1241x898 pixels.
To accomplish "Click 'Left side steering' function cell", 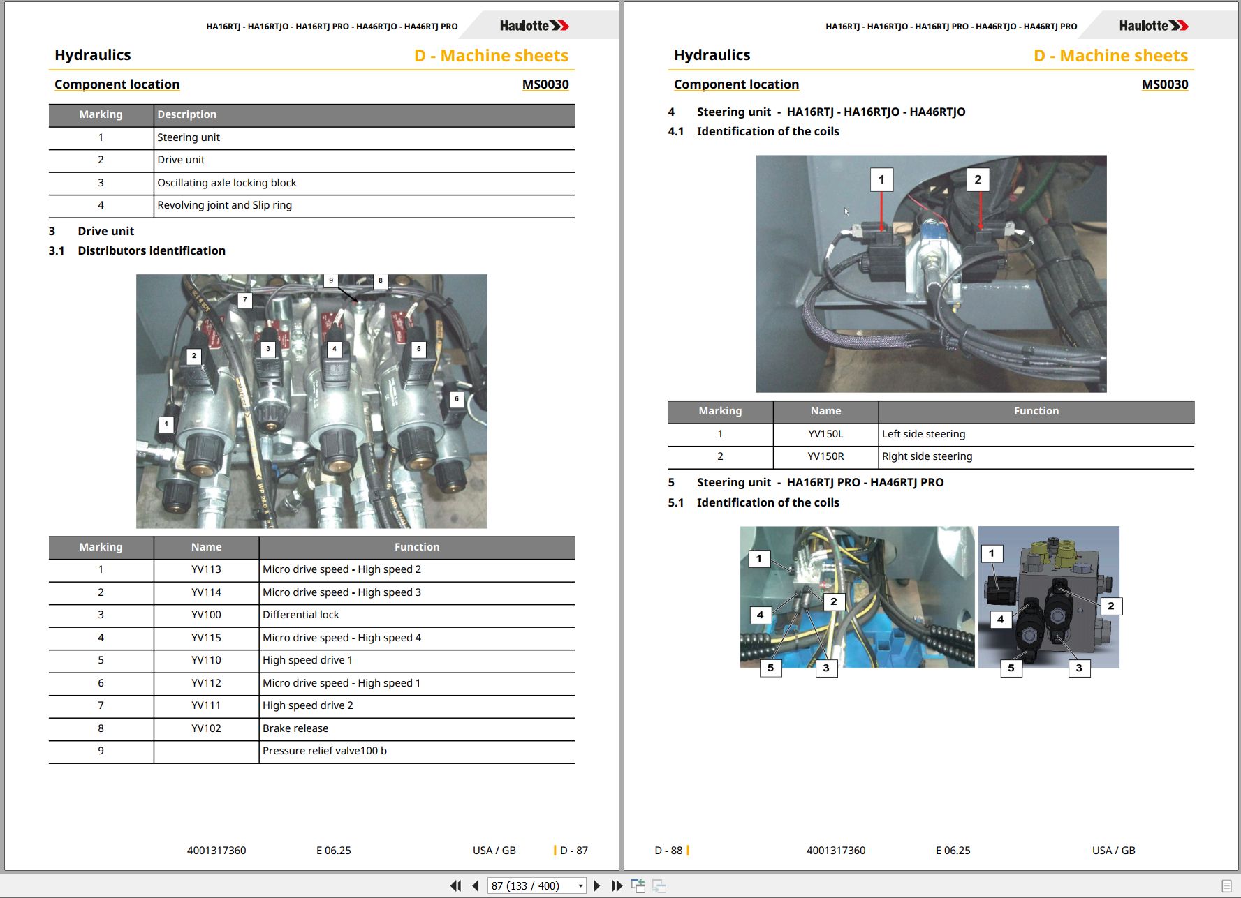I will pos(1036,434).
